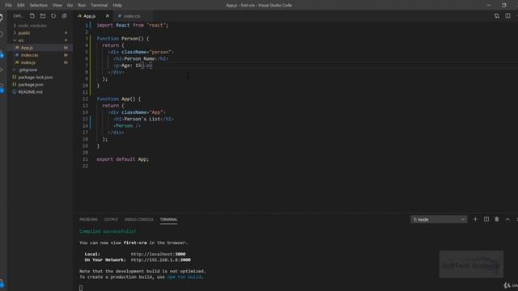The image size is (518, 291).
Task: Create a new folder in Explorer
Action: click(43, 16)
